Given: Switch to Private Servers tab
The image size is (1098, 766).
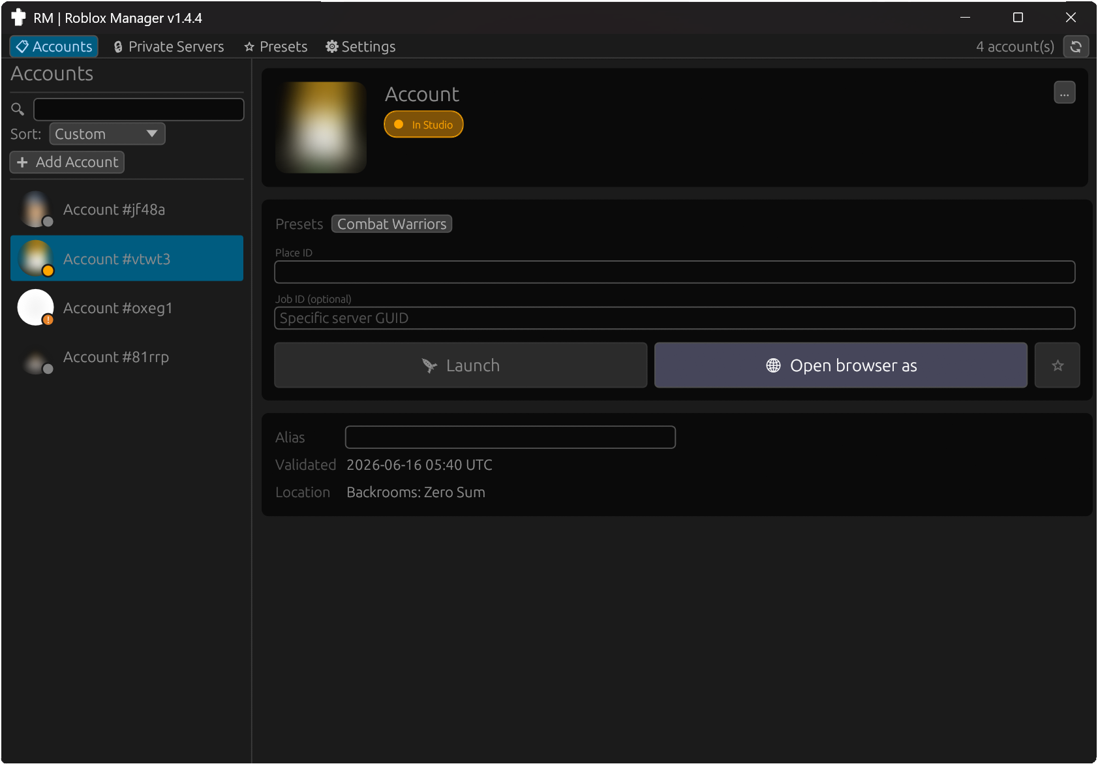Looking at the screenshot, I should tap(168, 46).
